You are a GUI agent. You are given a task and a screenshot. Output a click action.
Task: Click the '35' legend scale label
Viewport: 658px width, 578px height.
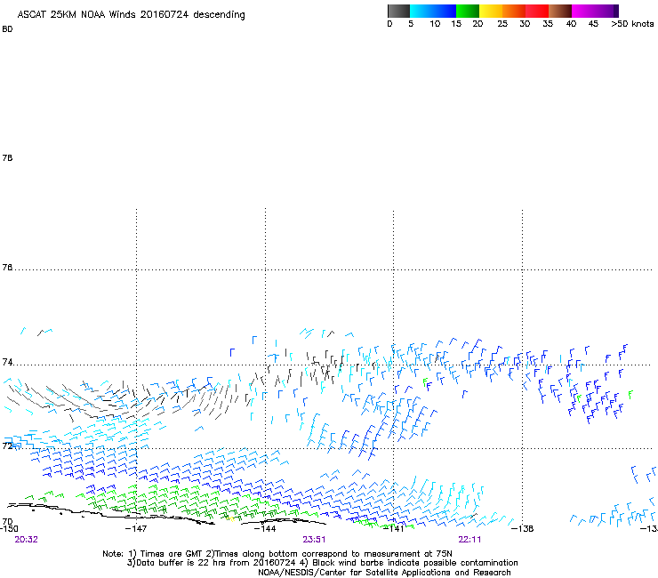coord(548,24)
